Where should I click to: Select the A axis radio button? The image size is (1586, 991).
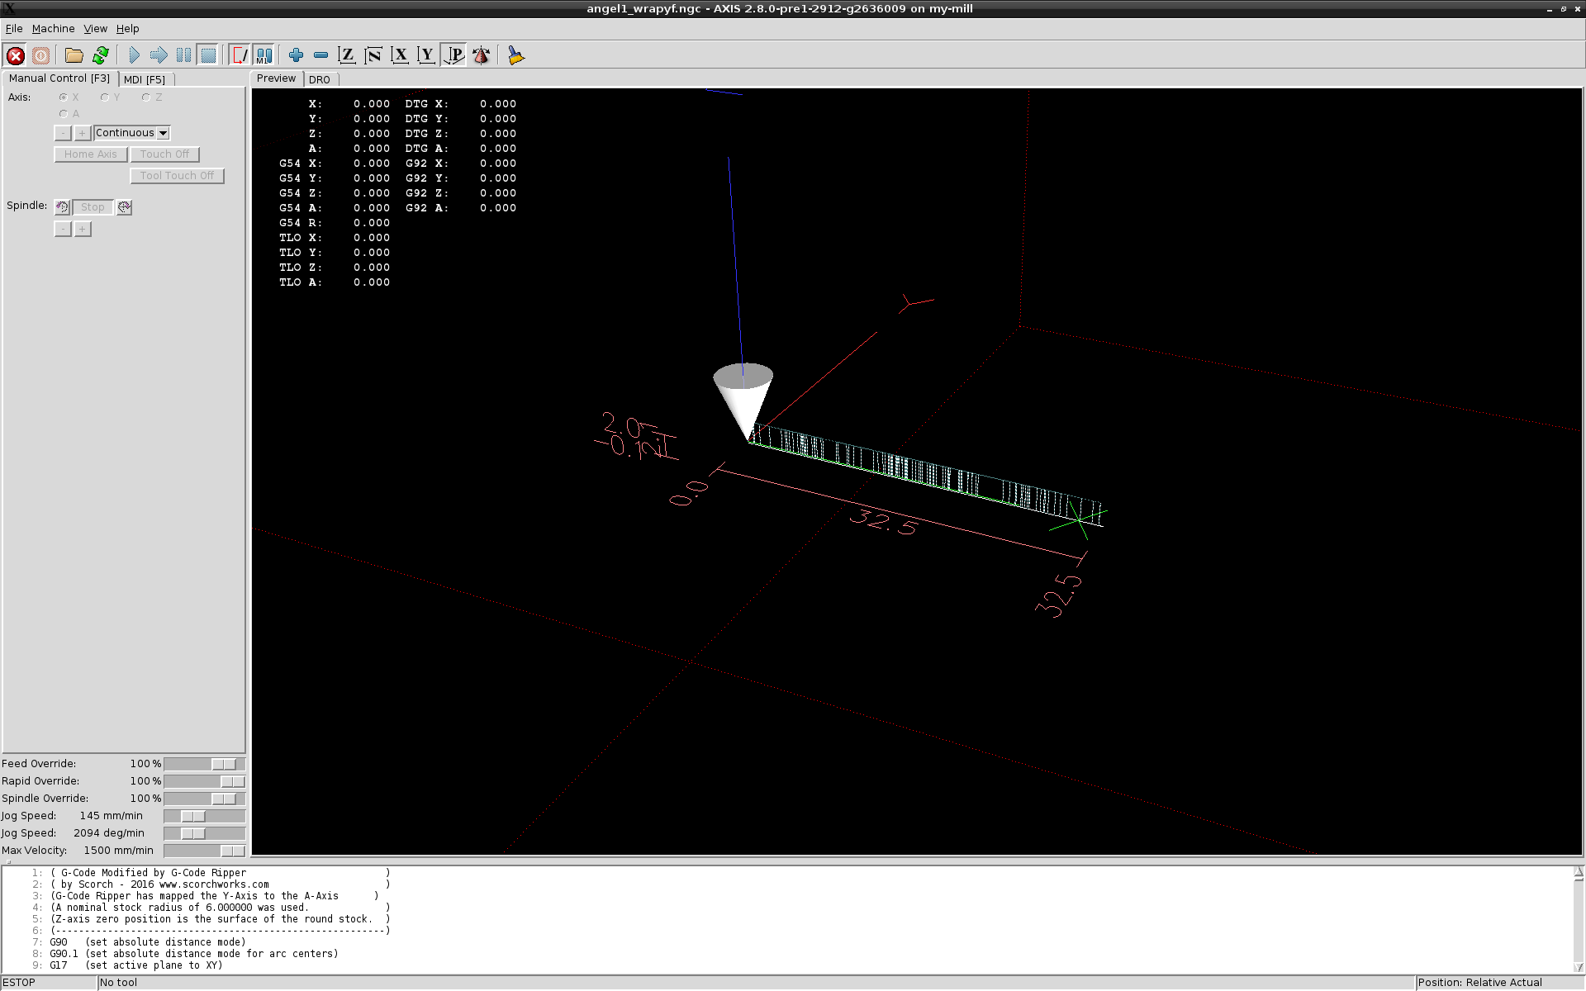[x=64, y=114]
